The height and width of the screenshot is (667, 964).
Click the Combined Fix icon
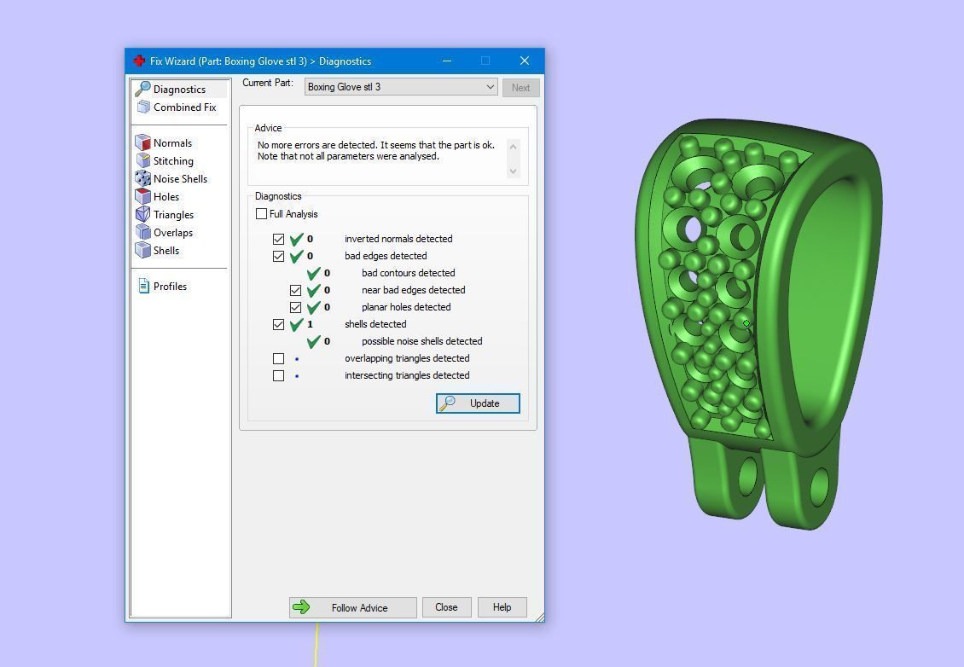point(143,107)
